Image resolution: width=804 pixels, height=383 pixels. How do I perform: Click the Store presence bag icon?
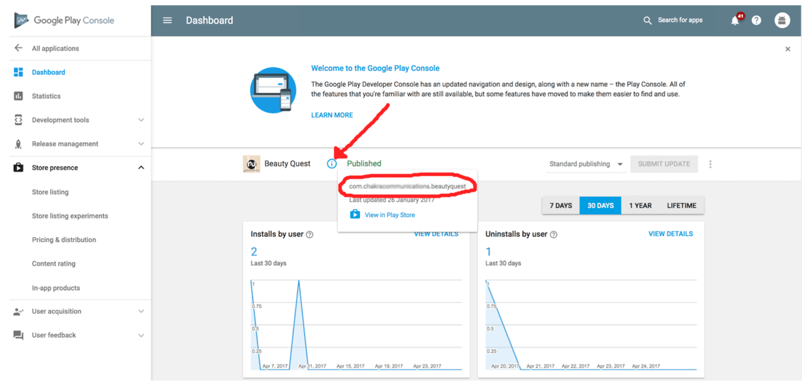(18, 168)
